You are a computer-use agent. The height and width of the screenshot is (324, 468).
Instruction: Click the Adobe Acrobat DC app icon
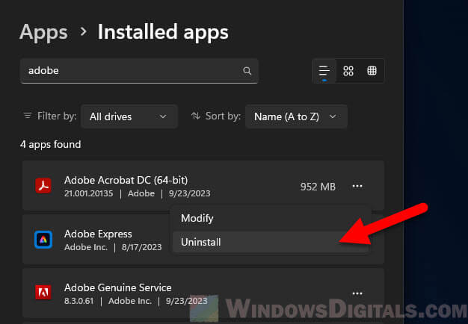pos(43,186)
